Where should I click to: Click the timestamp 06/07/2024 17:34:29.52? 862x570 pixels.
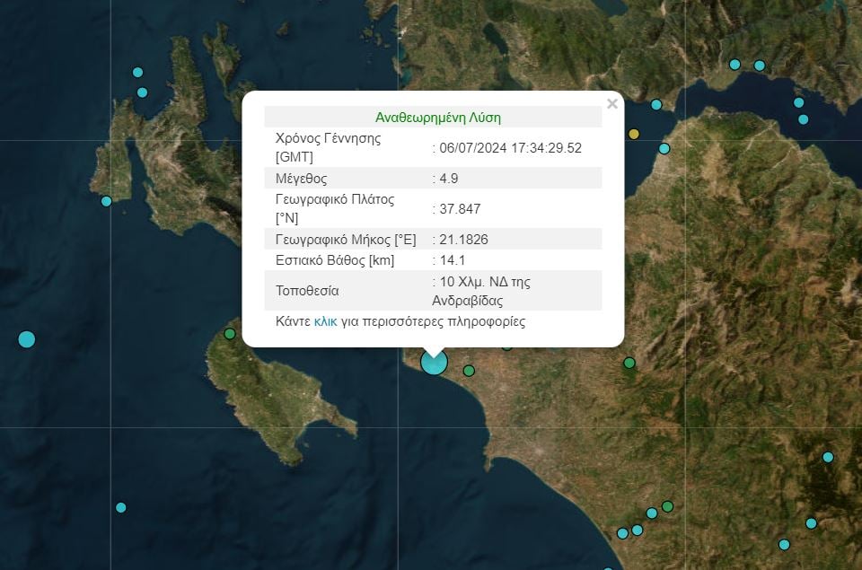point(510,148)
